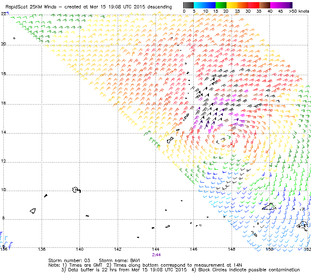Click the purple "2:44" time label
This screenshot has height=273, width=311.
pos(156,255)
